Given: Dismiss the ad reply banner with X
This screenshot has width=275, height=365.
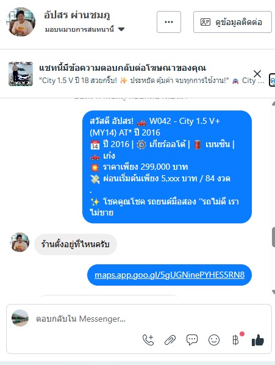Looking at the screenshot, I should [x=257, y=74].
